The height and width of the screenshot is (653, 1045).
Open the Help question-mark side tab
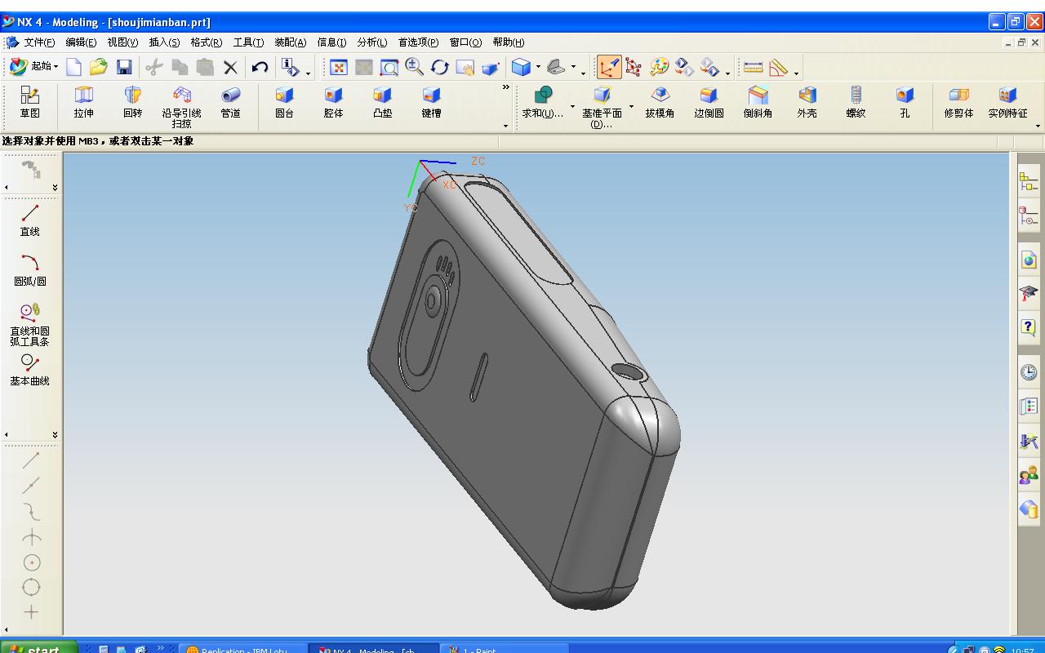[x=1029, y=326]
